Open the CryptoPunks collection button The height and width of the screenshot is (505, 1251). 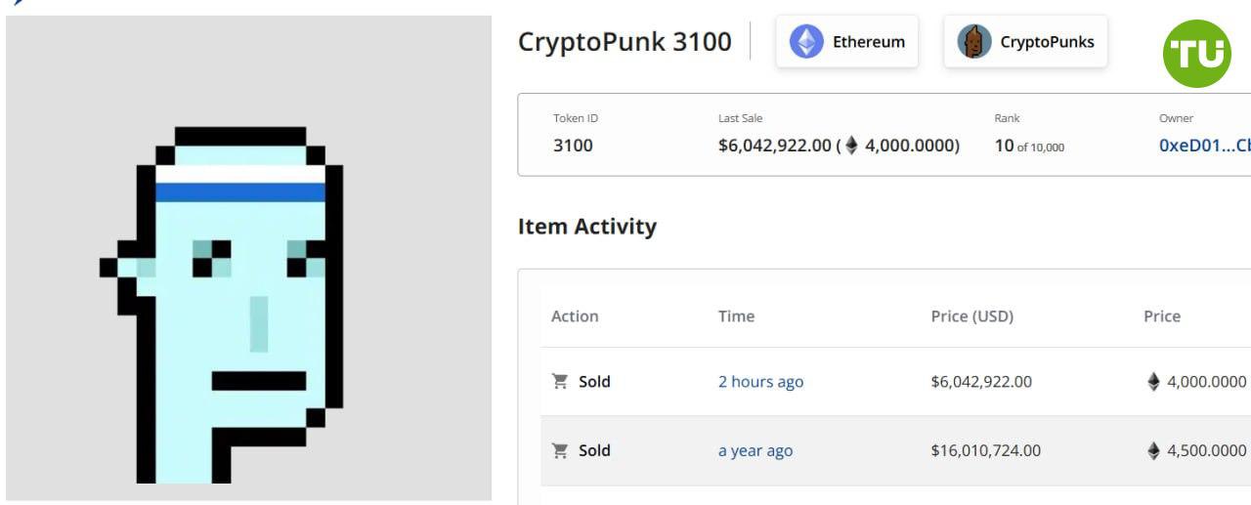tap(1026, 42)
